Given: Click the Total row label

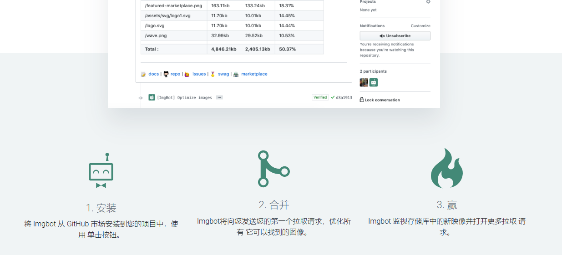Looking at the screenshot, I should click(174, 49).
